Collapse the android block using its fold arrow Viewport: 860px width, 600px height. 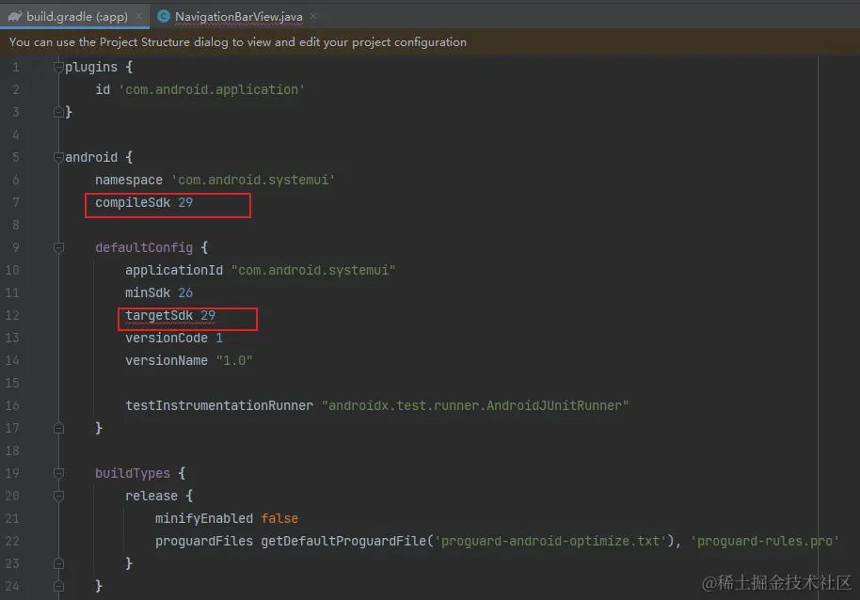click(58, 157)
